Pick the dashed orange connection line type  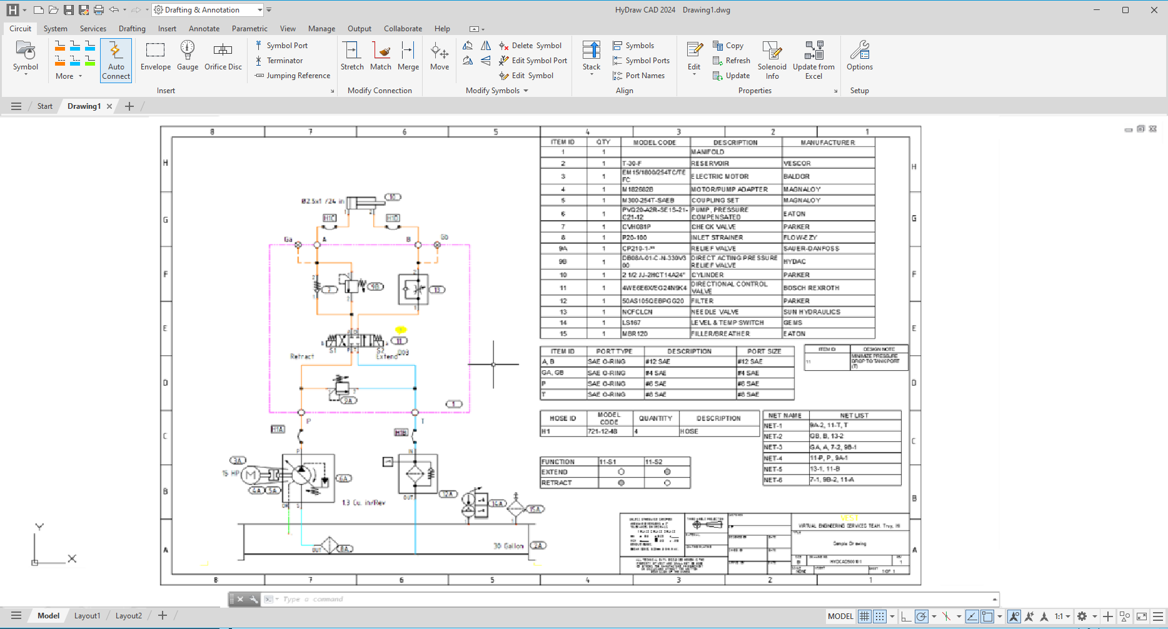(60, 61)
